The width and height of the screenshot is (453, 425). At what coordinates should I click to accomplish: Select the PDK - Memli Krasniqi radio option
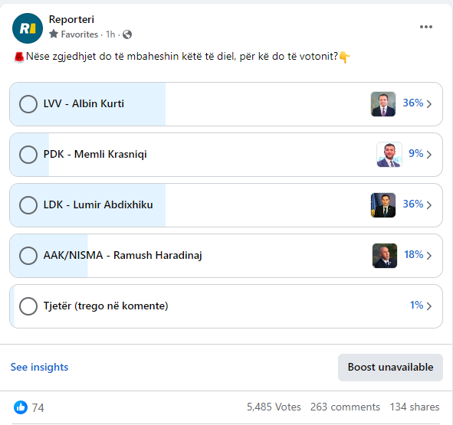(x=28, y=155)
